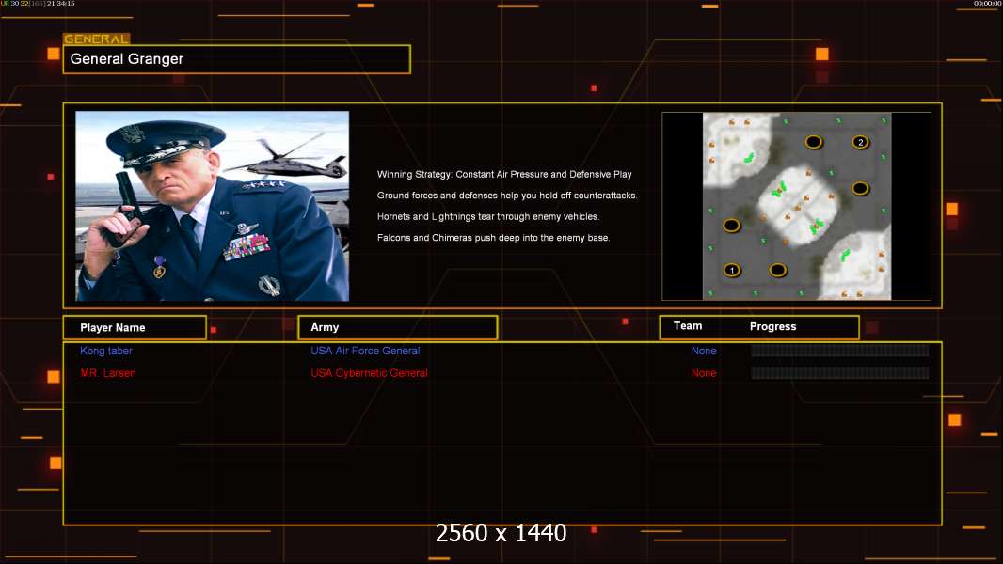Click the General Granger name field
This screenshot has width=1003, height=564.
click(236, 59)
